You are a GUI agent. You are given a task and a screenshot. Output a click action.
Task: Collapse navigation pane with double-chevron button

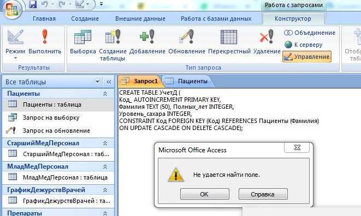(109, 82)
